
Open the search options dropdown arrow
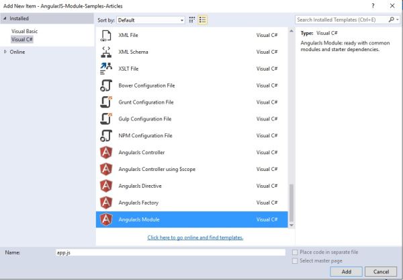tap(398, 20)
